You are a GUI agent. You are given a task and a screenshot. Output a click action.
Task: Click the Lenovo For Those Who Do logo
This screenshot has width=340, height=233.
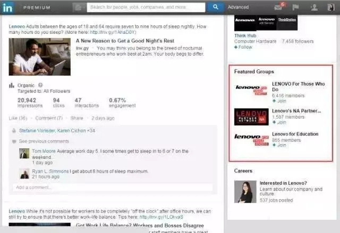point(251,89)
